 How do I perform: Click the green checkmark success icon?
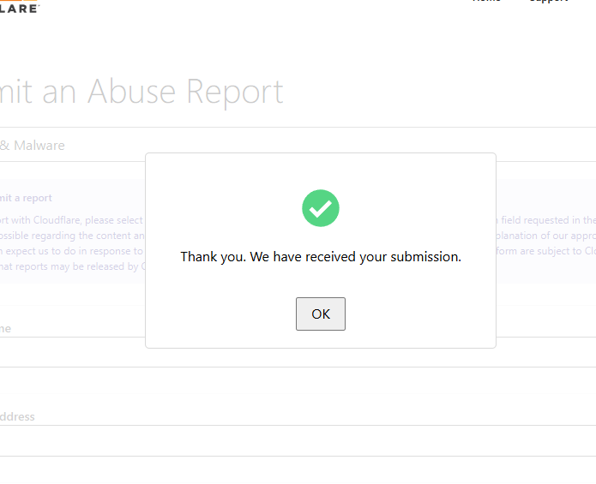pos(321,208)
